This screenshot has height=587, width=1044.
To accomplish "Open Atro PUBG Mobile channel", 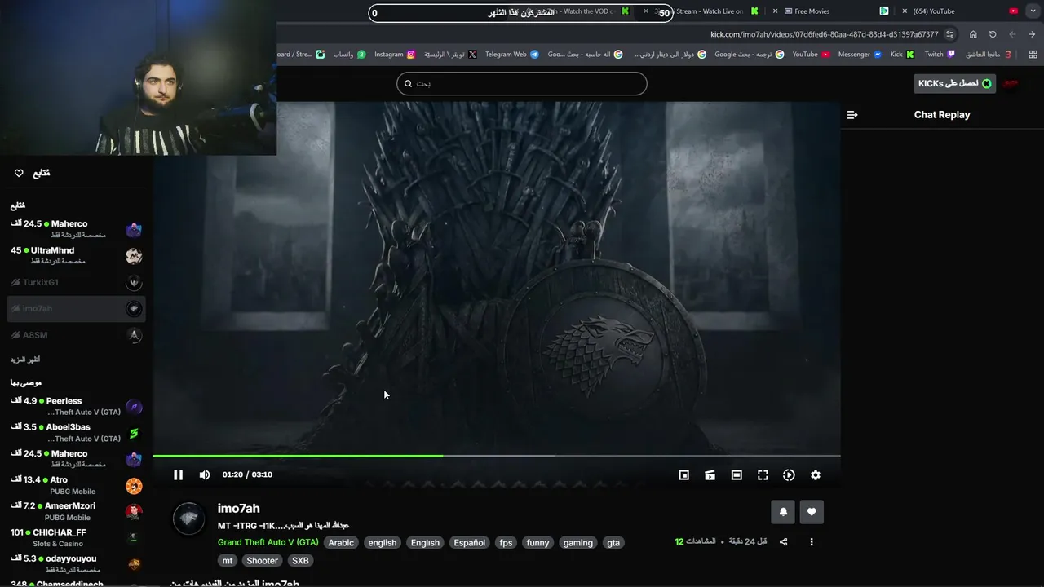I will [x=76, y=485].
